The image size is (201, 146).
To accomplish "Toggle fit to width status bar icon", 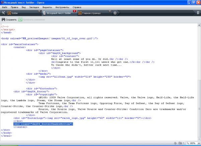I will coord(175,143).
